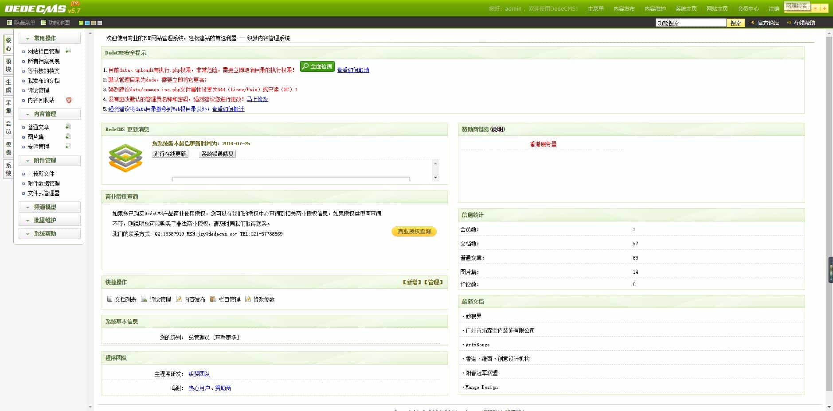The image size is (833, 411).
Task: Click the update box scroll-up arrow
Action: click(x=435, y=163)
